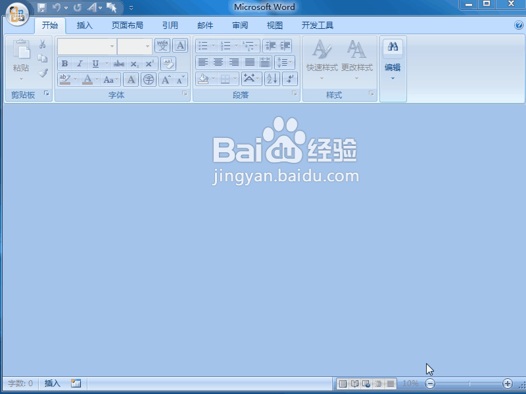
Task: Open the 审阅 ribbon tab
Action: 240,25
